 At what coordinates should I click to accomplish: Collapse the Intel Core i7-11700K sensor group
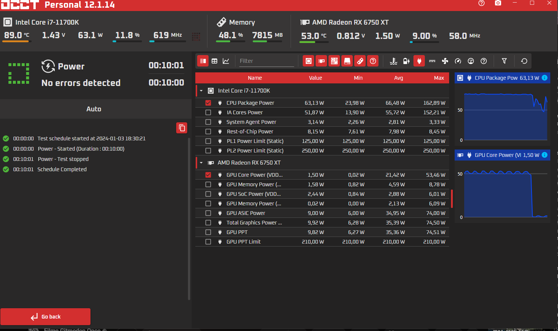[201, 91]
